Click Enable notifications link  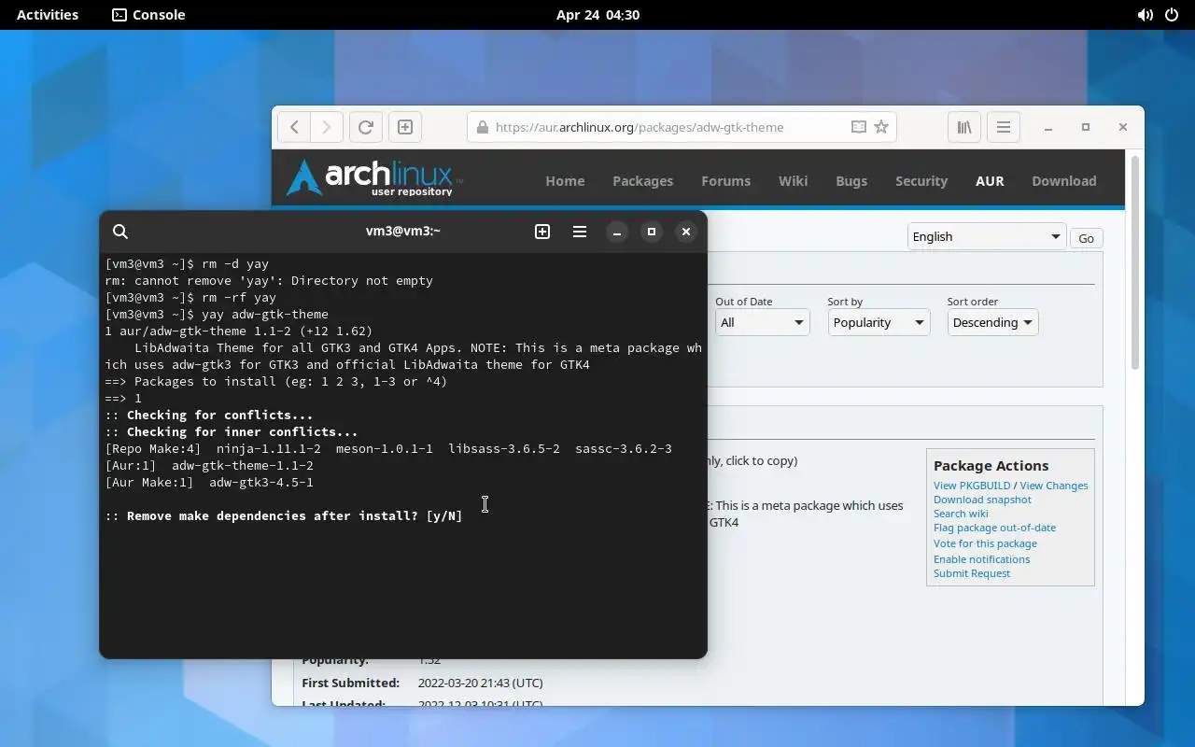981,559
